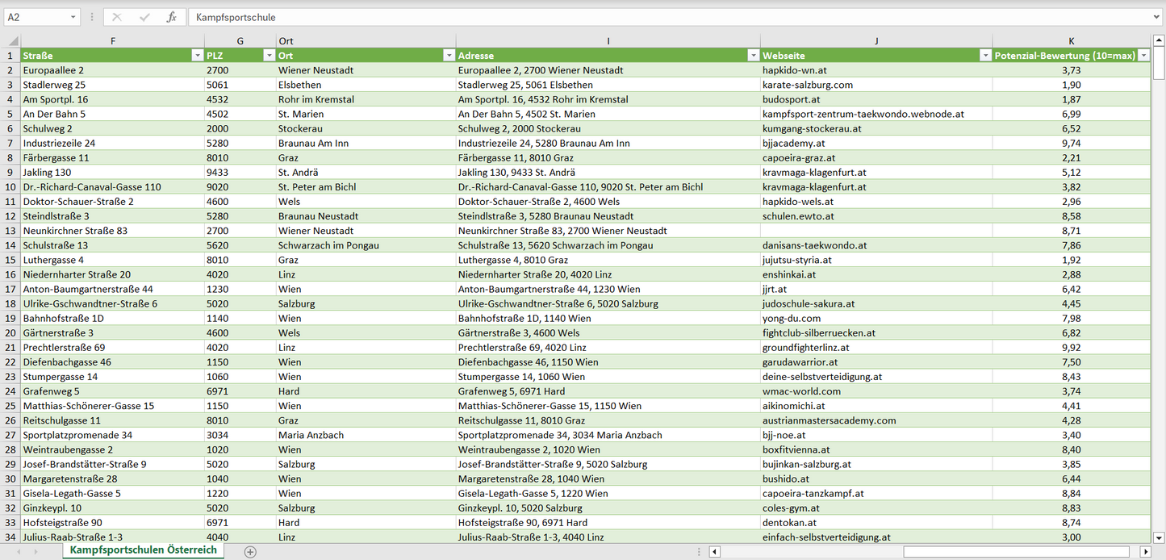Image resolution: width=1166 pixels, height=560 pixels.
Task: Click the Insert Function fx icon
Action: pos(171,17)
